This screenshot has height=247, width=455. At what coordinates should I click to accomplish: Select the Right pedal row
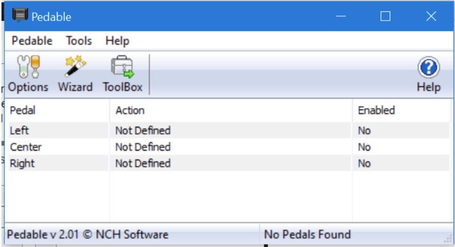pos(22,163)
